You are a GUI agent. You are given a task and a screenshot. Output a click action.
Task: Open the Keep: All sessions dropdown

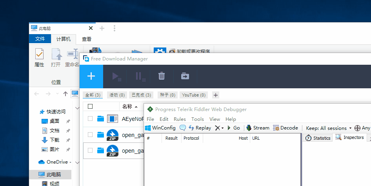point(329,128)
